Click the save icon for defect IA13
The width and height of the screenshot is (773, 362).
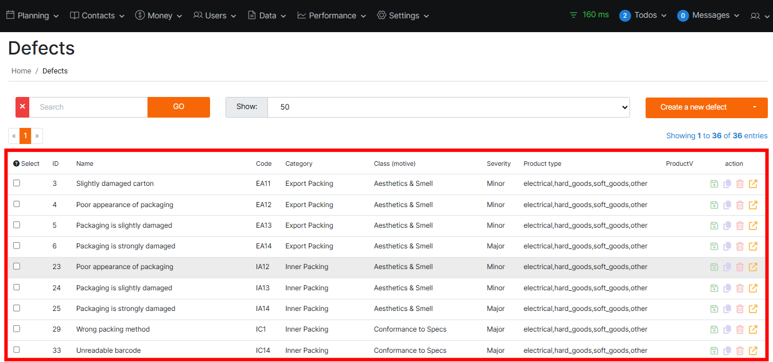click(x=714, y=288)
